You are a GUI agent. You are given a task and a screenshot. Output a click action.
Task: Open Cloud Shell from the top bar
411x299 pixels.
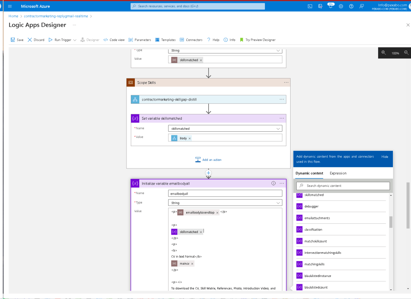pyautogui.click(x=310, y=6)
